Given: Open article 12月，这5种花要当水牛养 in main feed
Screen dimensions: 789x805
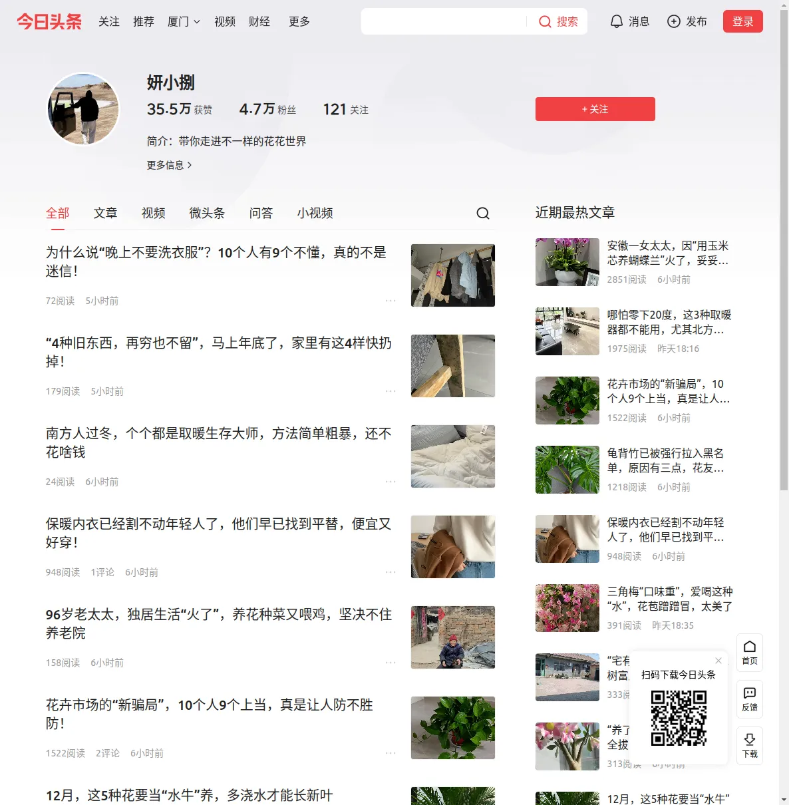Looking at the screenshot, I should tap(190, 795).
